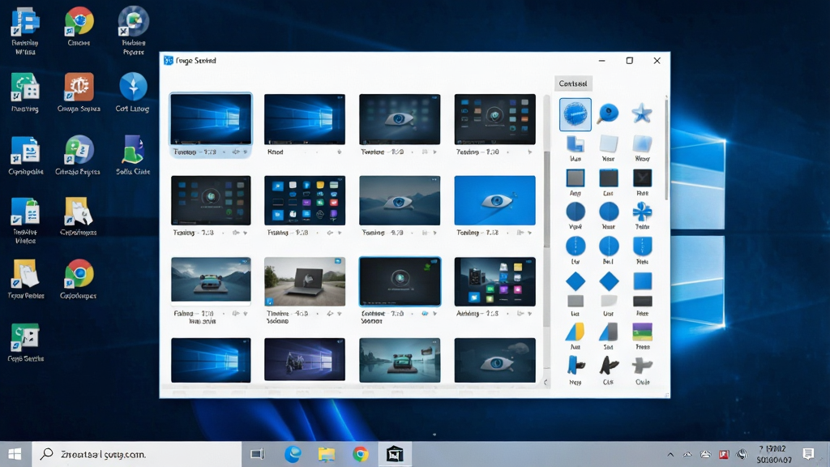
Task: Choose the black star-shaped figure icon
Action: pyautogui.click(x=609, y=366)
